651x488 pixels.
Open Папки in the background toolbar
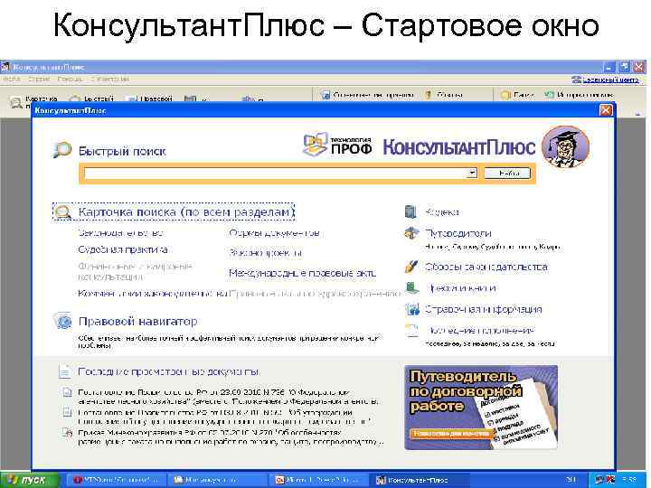click(x=517, y=95)
